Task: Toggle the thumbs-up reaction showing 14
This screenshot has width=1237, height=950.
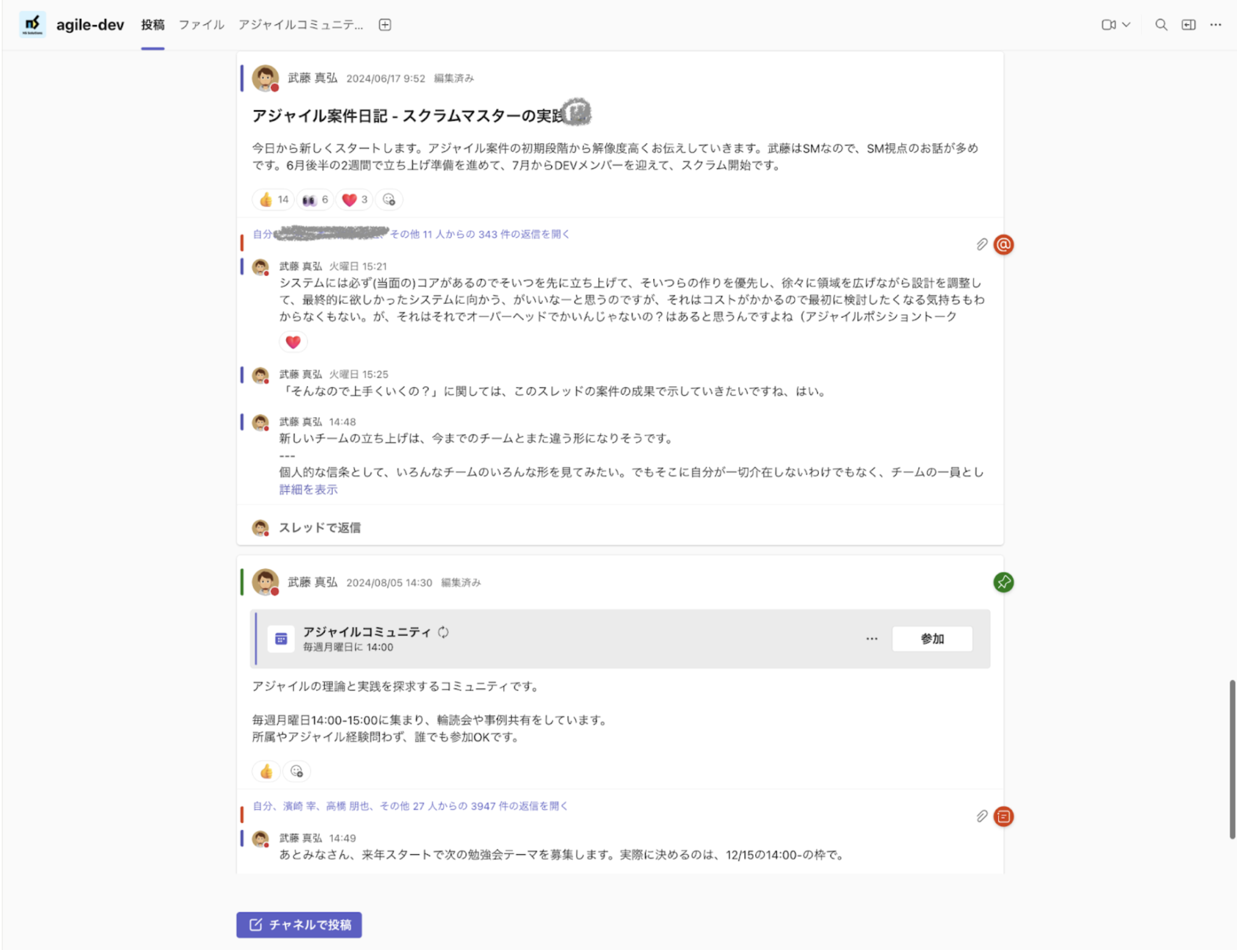Action: [273, 199]
